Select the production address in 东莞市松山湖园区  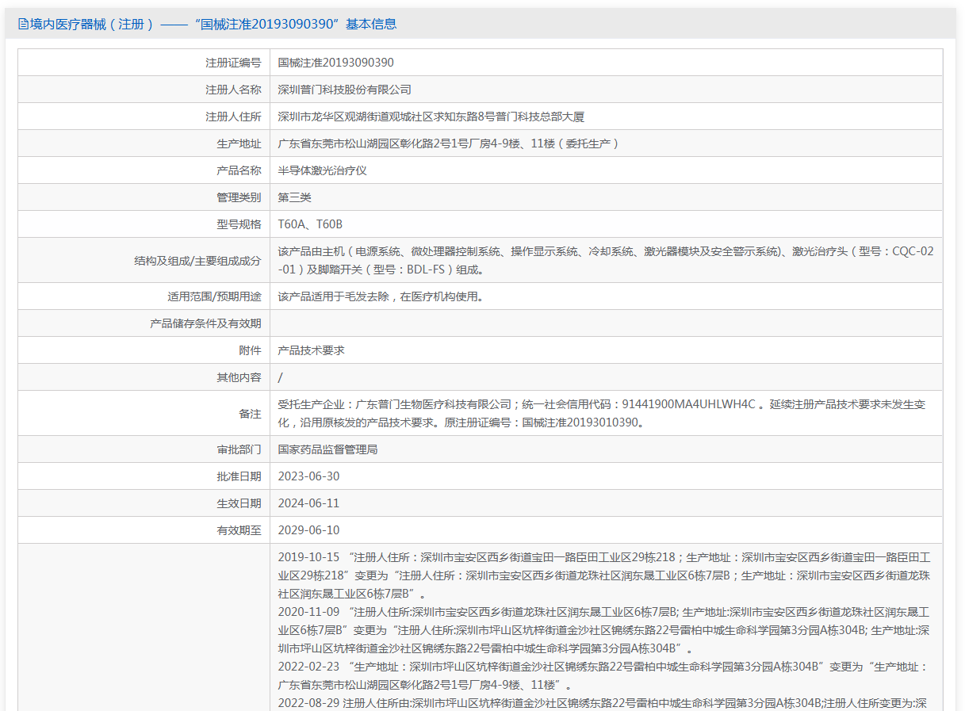pos(448,143)
